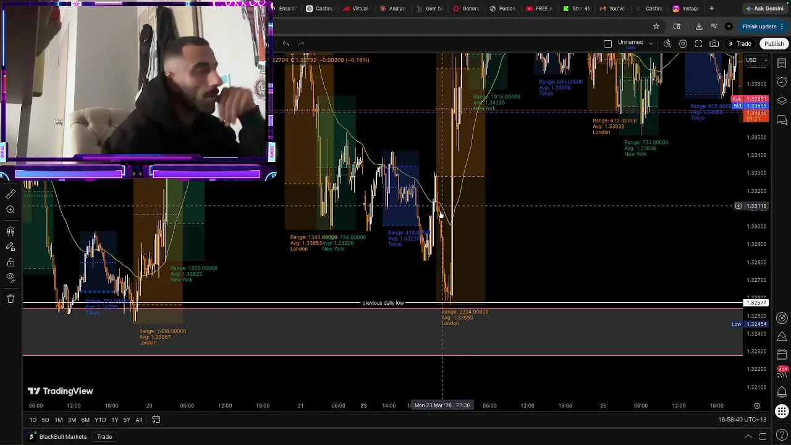Collapse the bottom trading panel chevron
Viewport: 791px width, 445px height.
748,437
